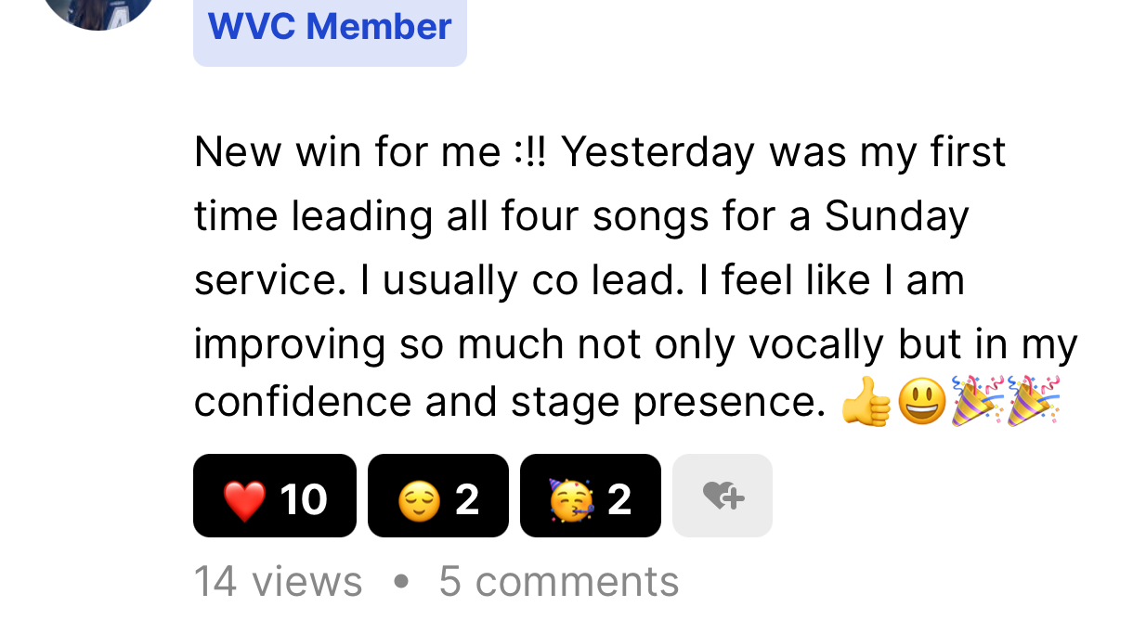Click the thumbs up emoji in post
This screenshot has height=620, width=1133.
(866, 402)
